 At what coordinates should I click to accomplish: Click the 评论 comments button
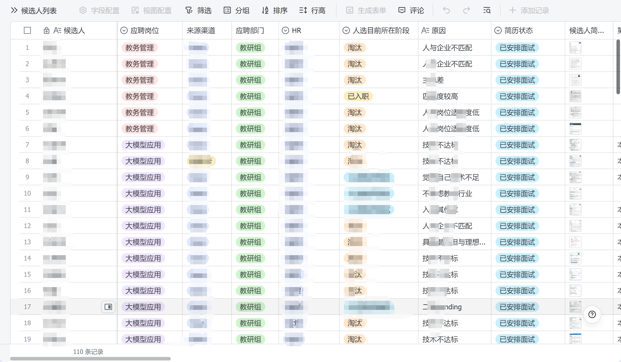pos(411,10)
